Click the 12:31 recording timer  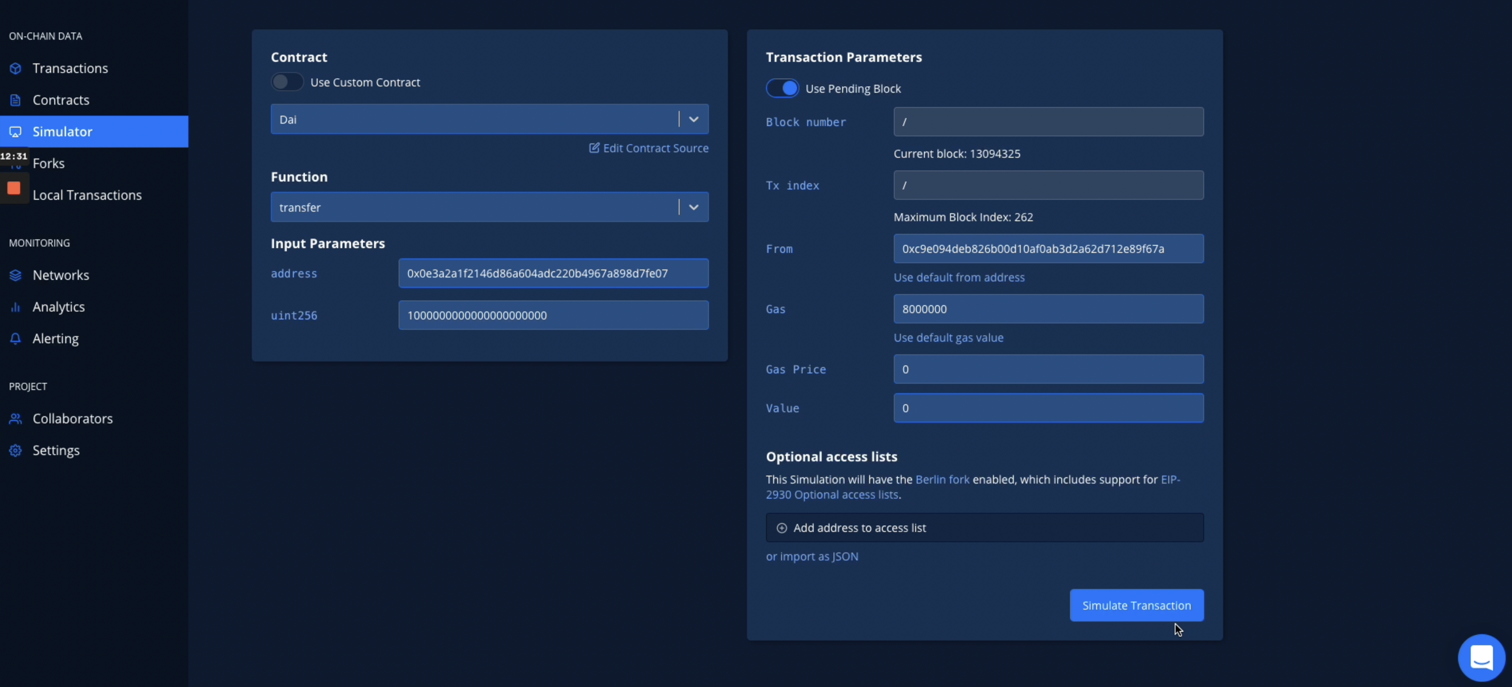14,156
